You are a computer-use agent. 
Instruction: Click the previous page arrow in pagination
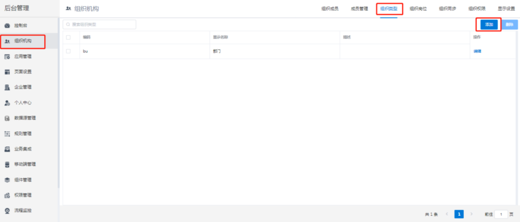(447, 214)
